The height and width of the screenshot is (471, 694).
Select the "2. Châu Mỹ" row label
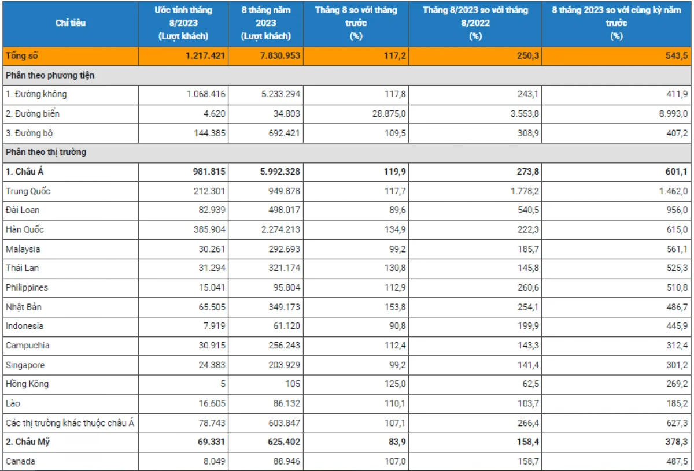(25, 442)
